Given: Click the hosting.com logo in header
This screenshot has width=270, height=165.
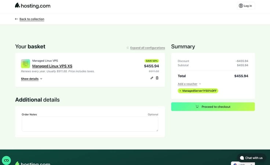Looking at the screenshot, I should point(33,5).
